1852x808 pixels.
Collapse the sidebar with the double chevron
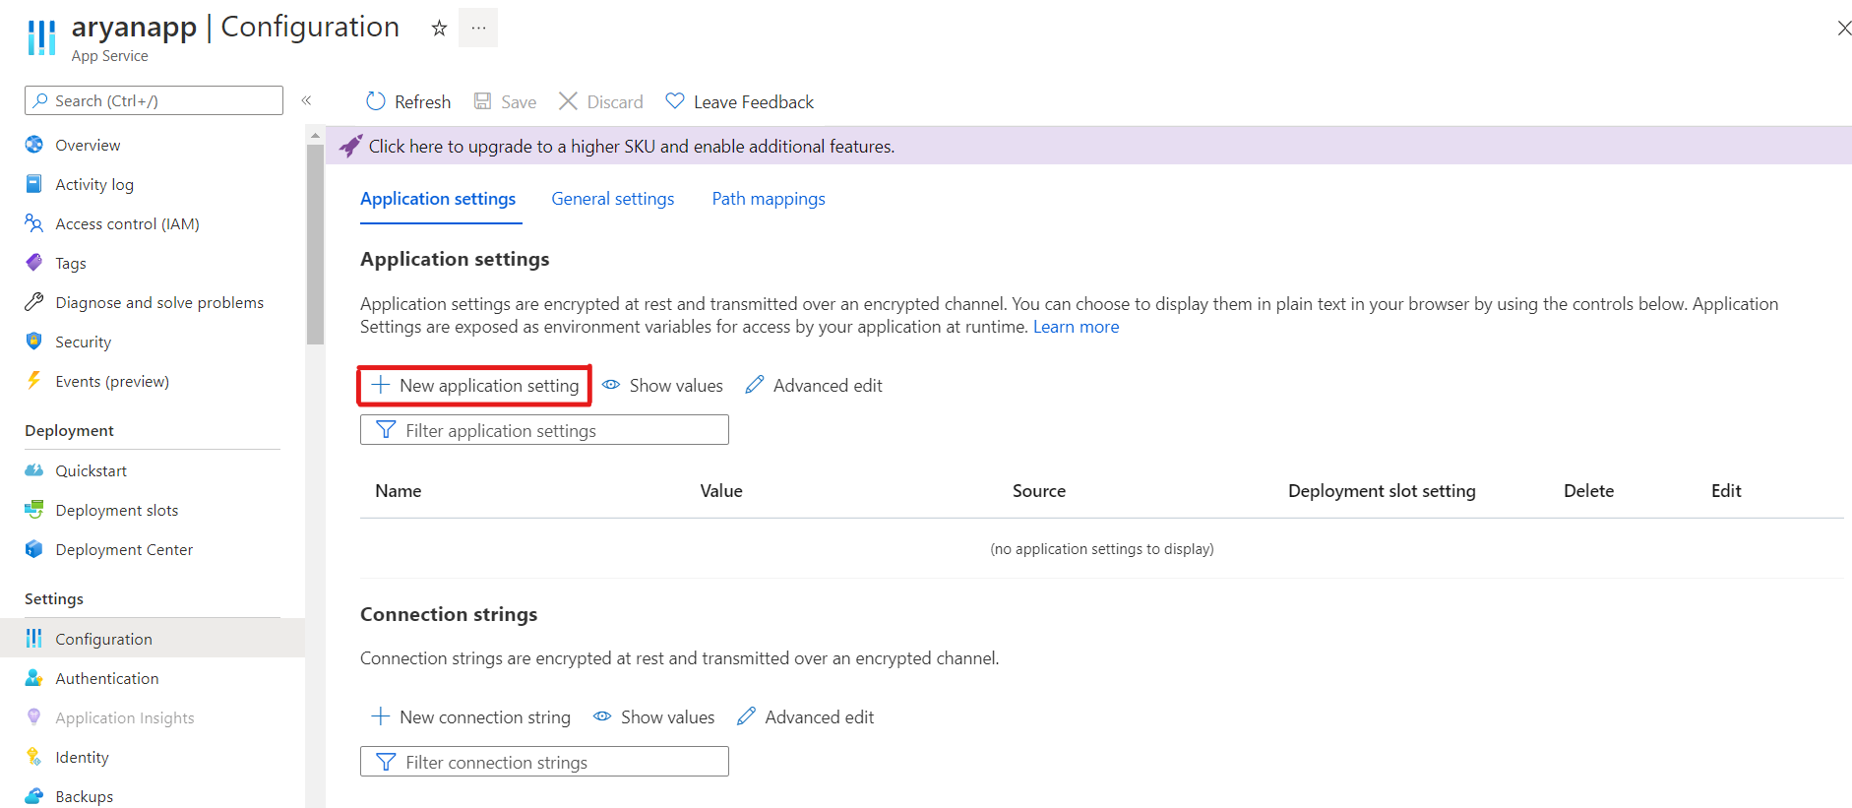point(306,100)
